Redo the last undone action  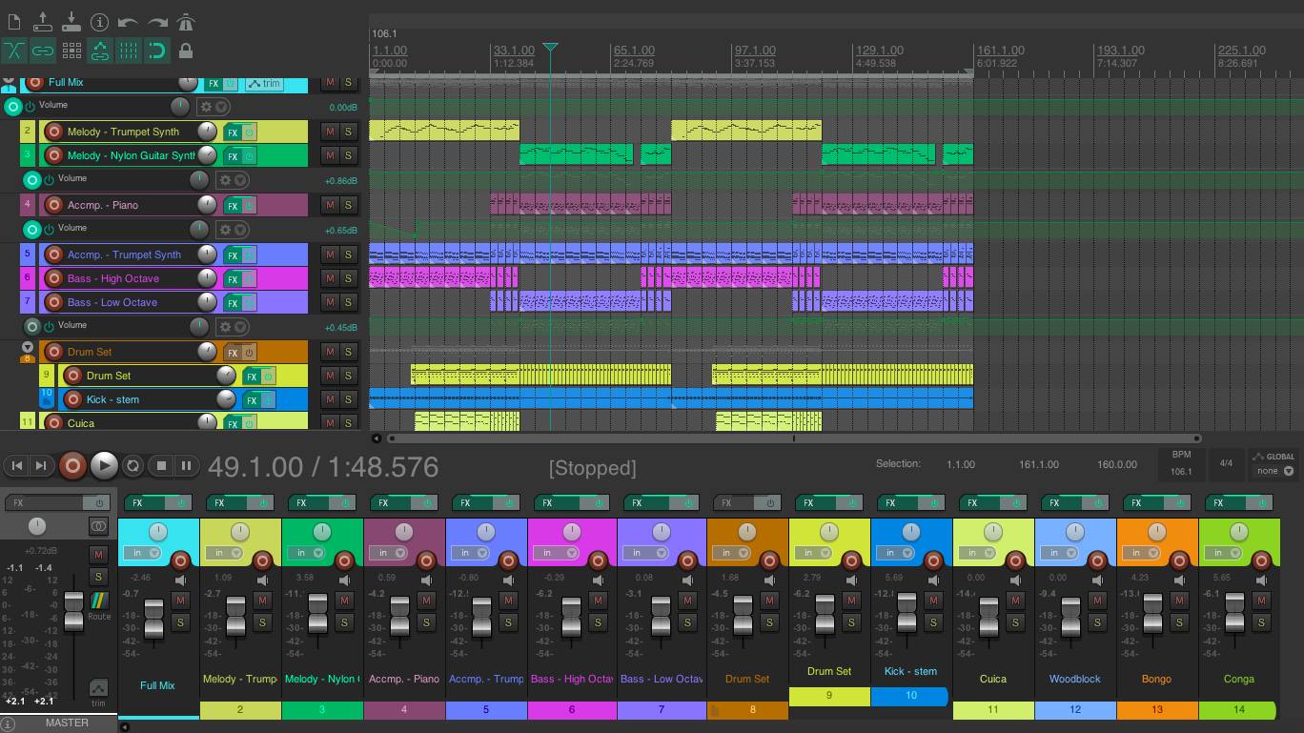156,21
